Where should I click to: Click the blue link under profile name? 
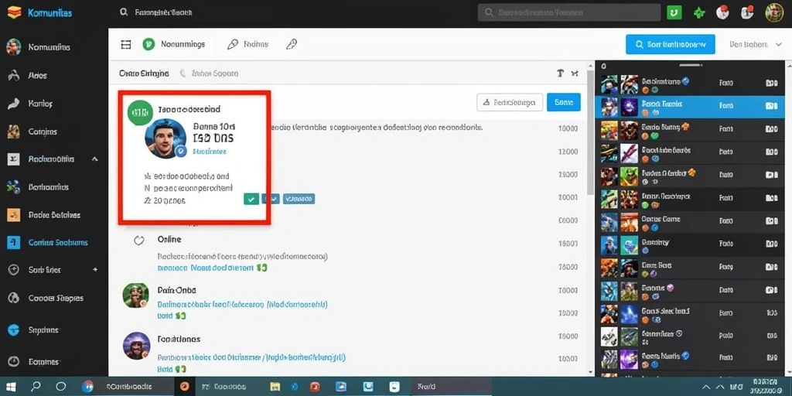pyautogui.click(x=209, y=151)
